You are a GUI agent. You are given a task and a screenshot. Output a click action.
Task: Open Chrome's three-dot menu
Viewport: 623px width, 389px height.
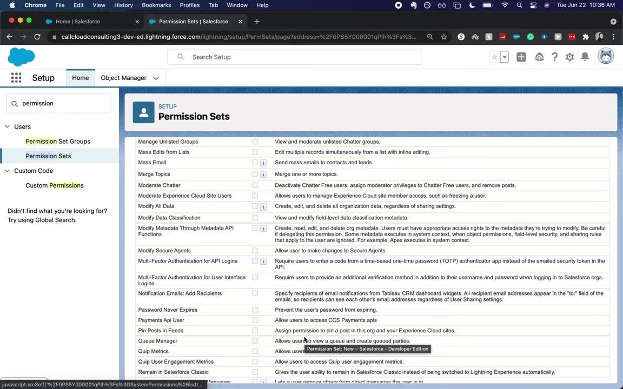click(x=613, y=37)
